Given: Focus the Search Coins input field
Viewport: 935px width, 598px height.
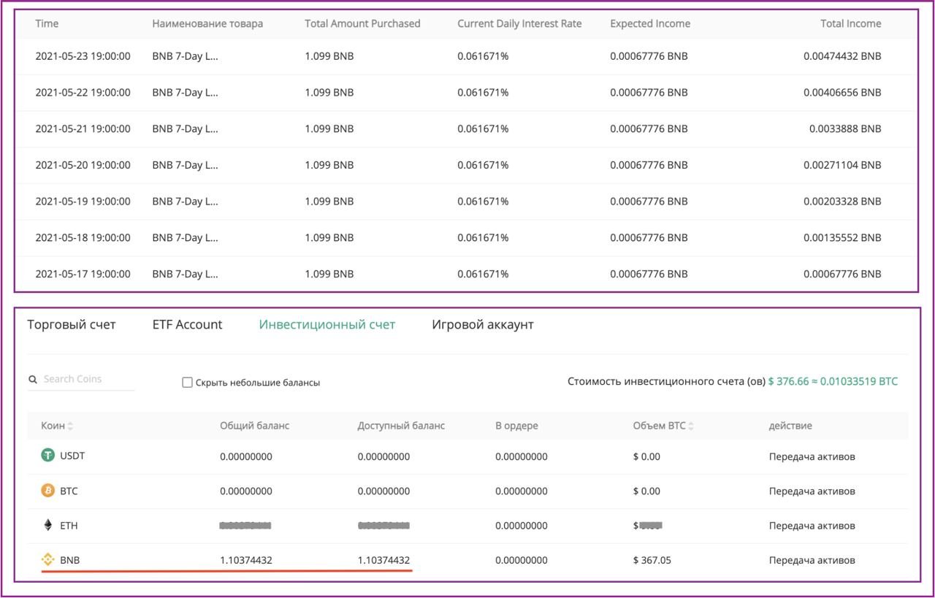Looking at the screenshot, I should [88, 379].
